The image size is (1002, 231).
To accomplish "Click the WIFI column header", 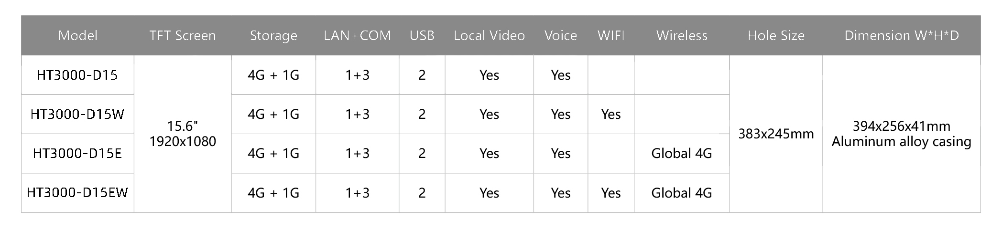I will 611,35.
